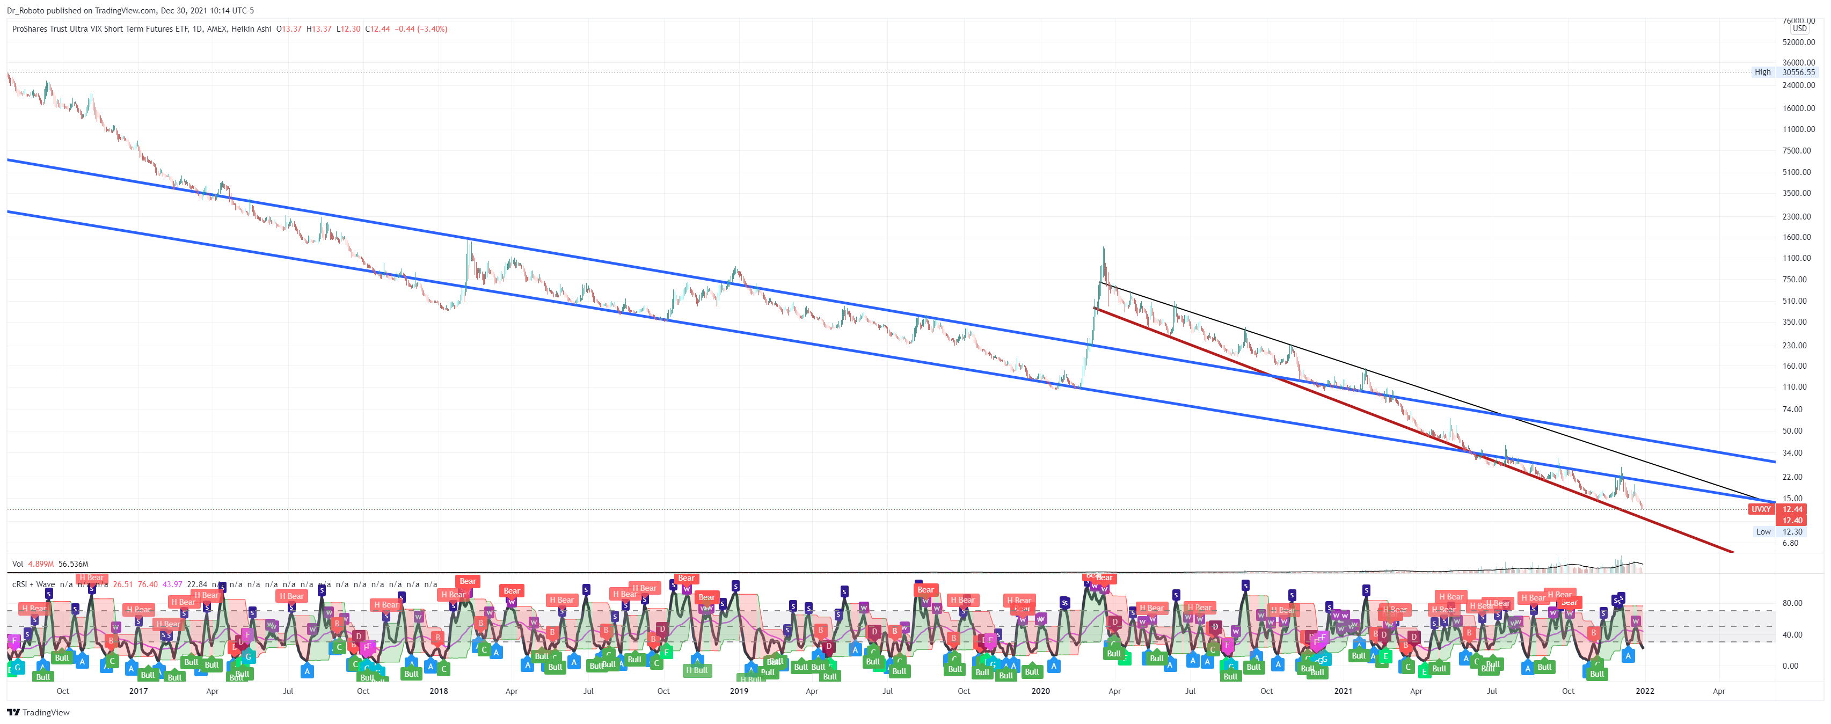Image resolution: width=1831 pixels, height=724 pixels.
Task: Click the TradingView logo at bottom left
Action: (39, 712)
